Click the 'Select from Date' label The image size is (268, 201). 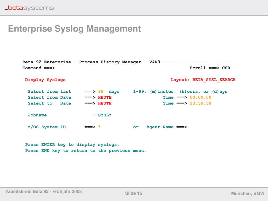click(x=49, y=97)
